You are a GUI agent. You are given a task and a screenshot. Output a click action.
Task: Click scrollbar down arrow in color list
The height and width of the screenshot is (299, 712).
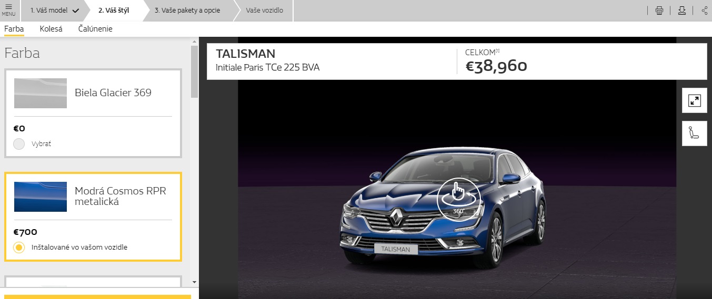click(195, 282)
